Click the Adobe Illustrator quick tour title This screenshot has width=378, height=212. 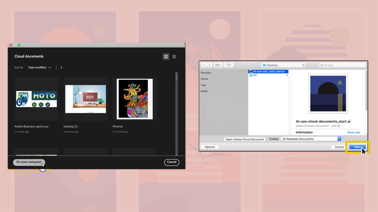[x=31, y=127]
